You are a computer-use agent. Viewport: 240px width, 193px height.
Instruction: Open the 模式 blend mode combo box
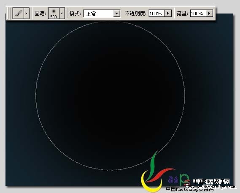pyautogui.click(x=102, y=14)
